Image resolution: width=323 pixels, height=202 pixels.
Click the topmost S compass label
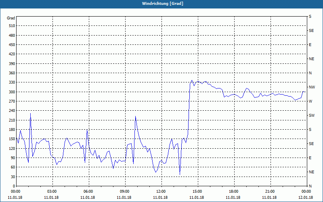[310, 17]
